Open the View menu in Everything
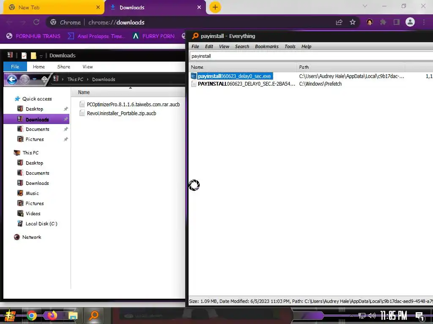Image resolution: width=433 pixels, height=324 pixels. click(224, 46)
